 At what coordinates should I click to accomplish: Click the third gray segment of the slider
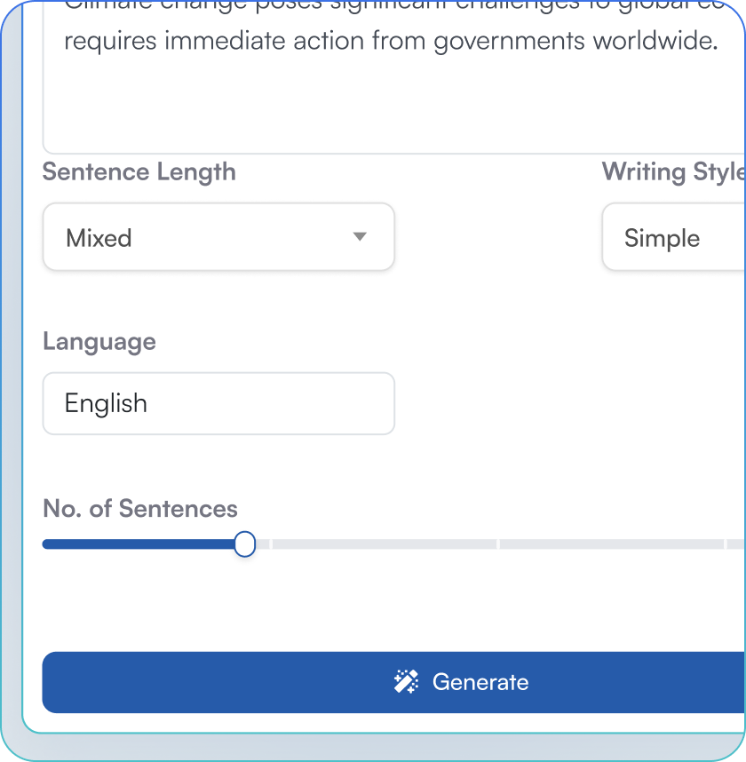611,544
